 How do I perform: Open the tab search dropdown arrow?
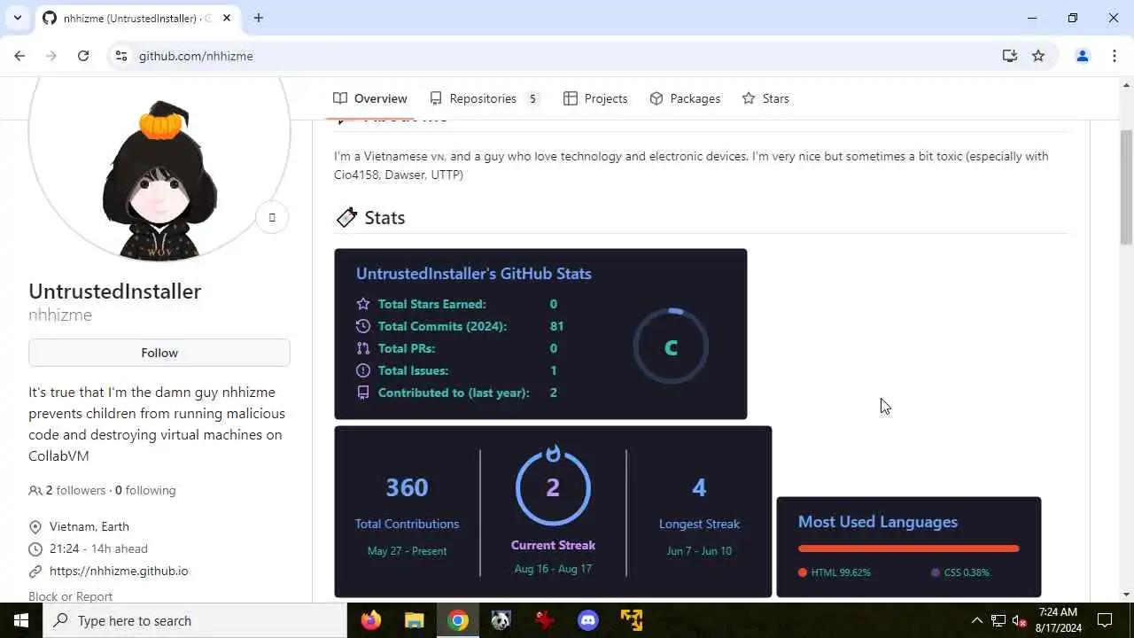tap(17, 18)
